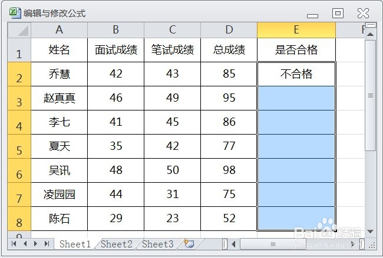Click name cell 赵真真
Image resolution: width=383 pixels, height=258 pixels.
pos(59,98)
